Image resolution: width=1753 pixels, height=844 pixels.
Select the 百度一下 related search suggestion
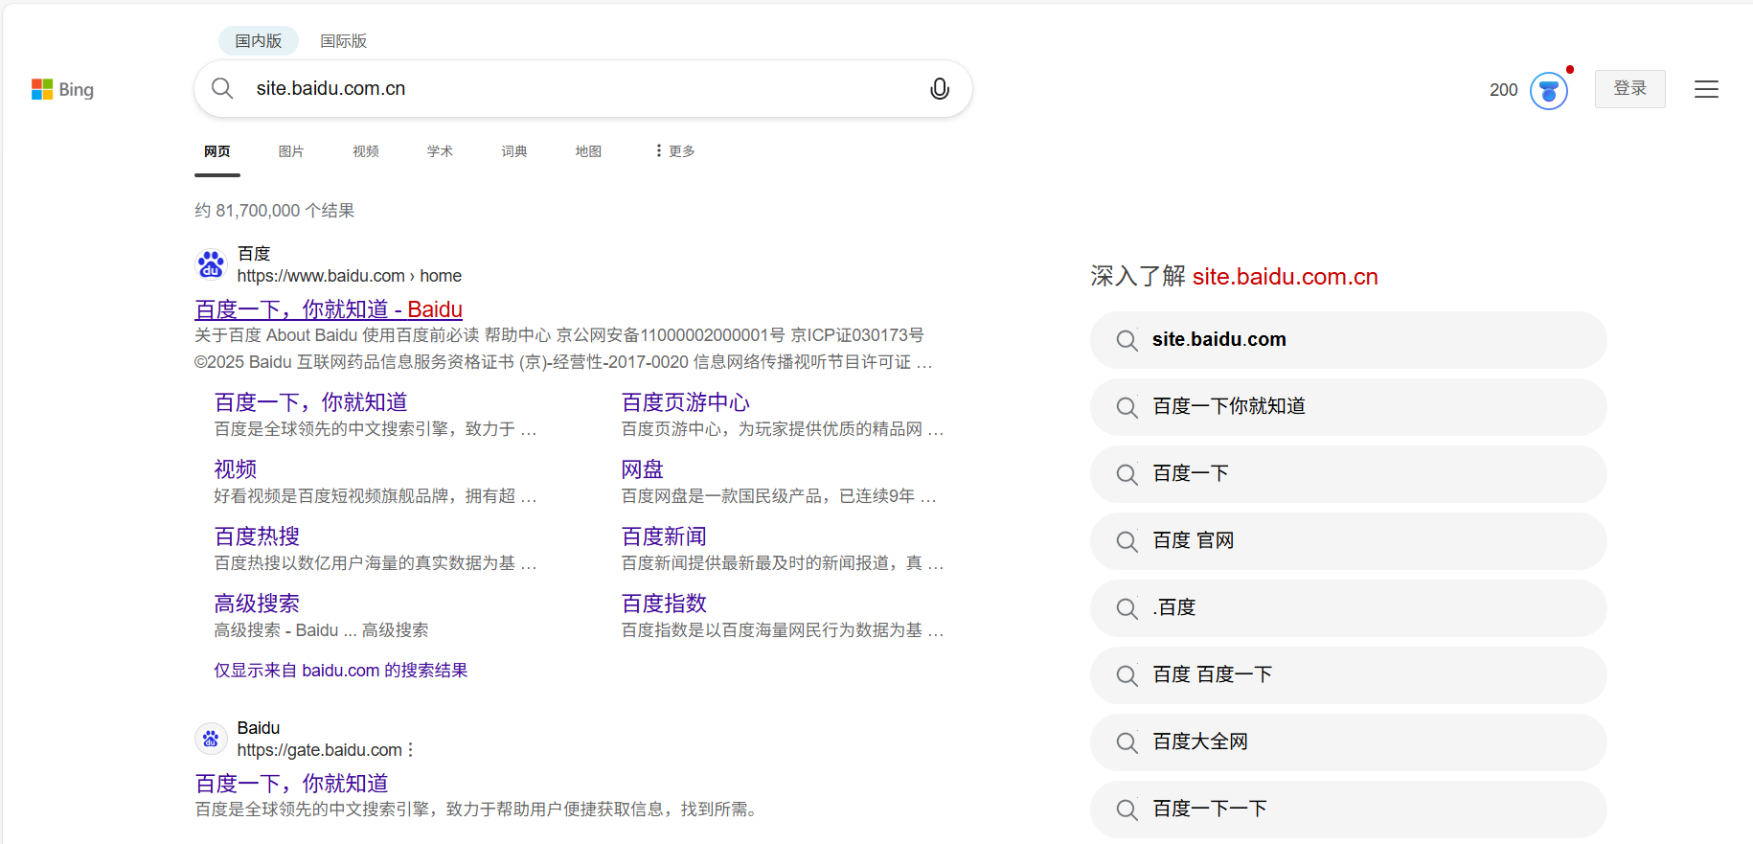1348,474
